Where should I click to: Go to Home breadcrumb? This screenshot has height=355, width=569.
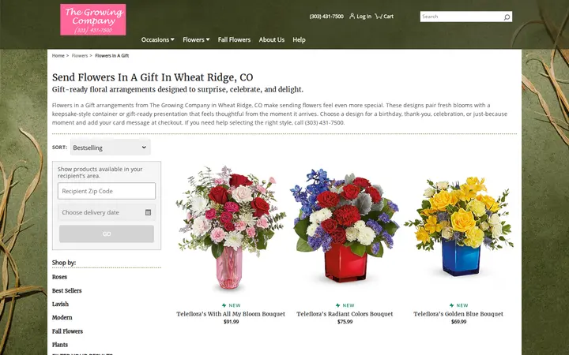(x=58, y=56)
